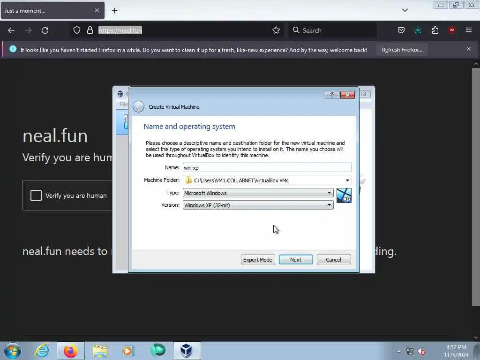
Task: Open the Type dropdown showing Microsoft Windows
Action: point(258,193)
